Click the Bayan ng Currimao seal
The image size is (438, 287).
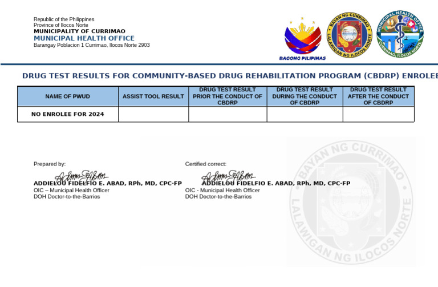(x=350, y=35)
